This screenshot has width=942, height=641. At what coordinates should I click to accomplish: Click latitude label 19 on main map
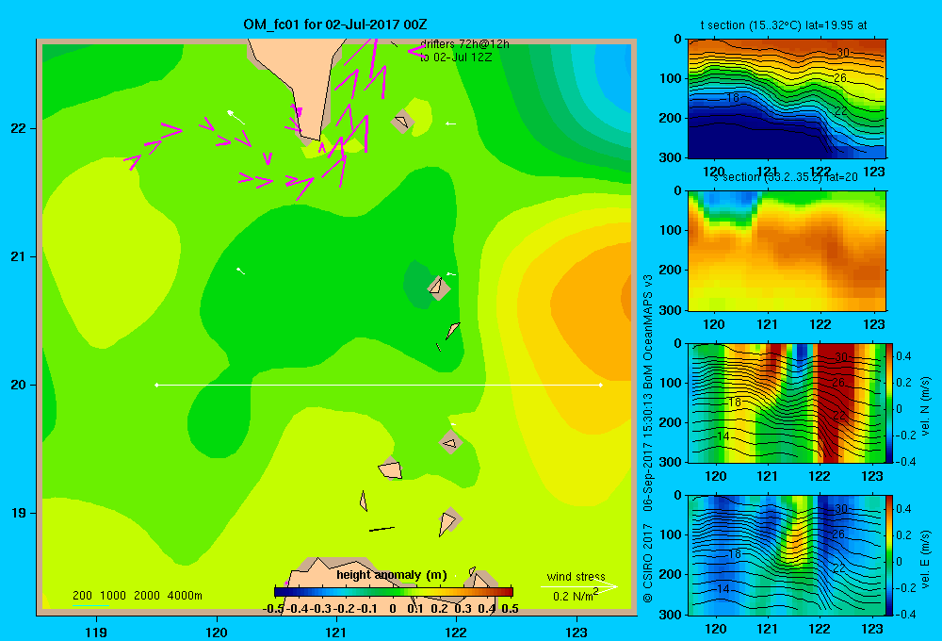tap(19, 513)
